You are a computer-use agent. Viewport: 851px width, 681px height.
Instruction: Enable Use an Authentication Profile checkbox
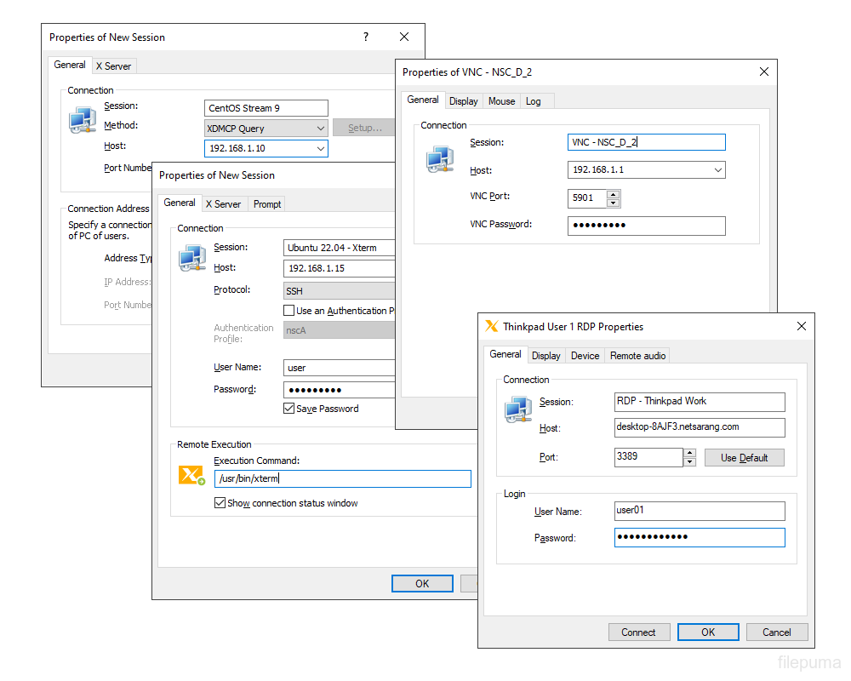point(289,311)
